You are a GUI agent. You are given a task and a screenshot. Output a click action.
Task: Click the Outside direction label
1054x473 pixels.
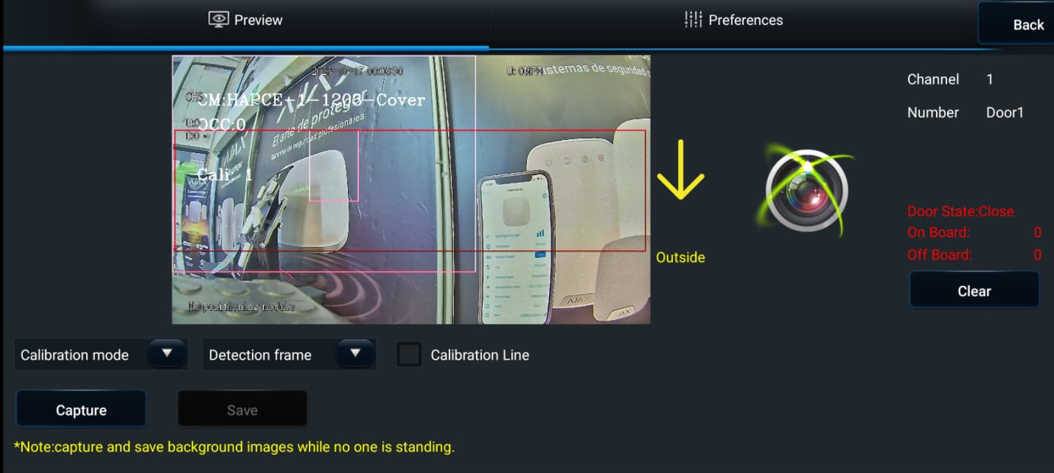tap(680, 257)
